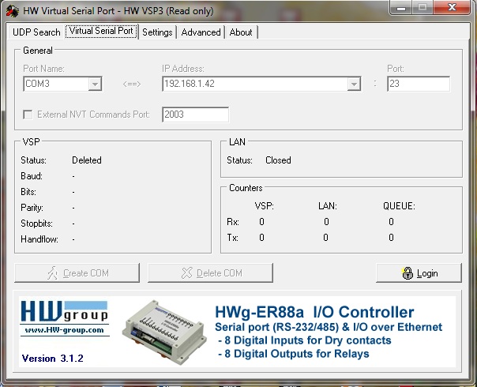
Task: Click the VSP: column header in Counters
Action: click(x=265, y=206)
